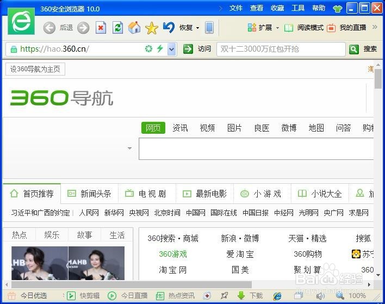Select the 图片 search tab
This screenshot has height=304, width=385.
pos(234,128)
